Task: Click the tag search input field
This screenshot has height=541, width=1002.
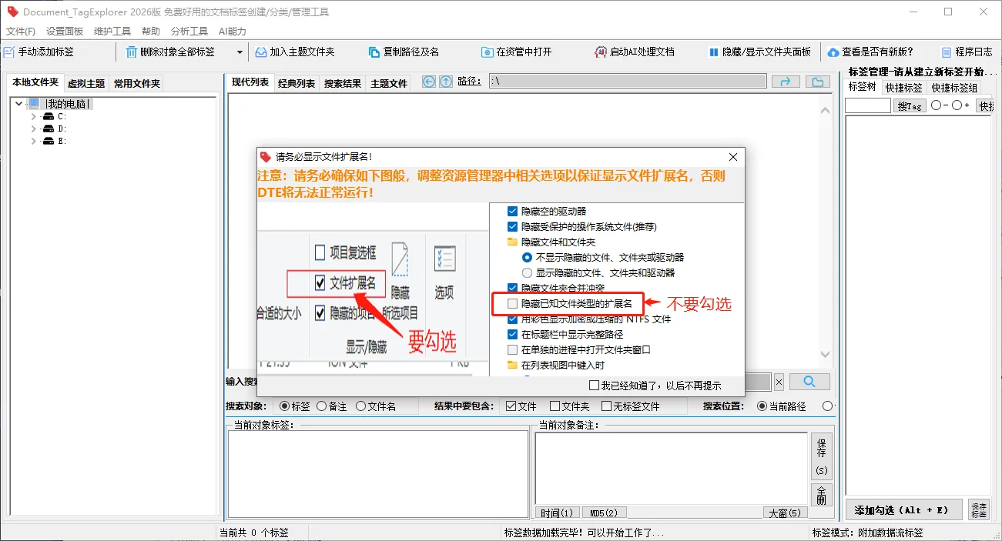Action: [x=868, y=106]
